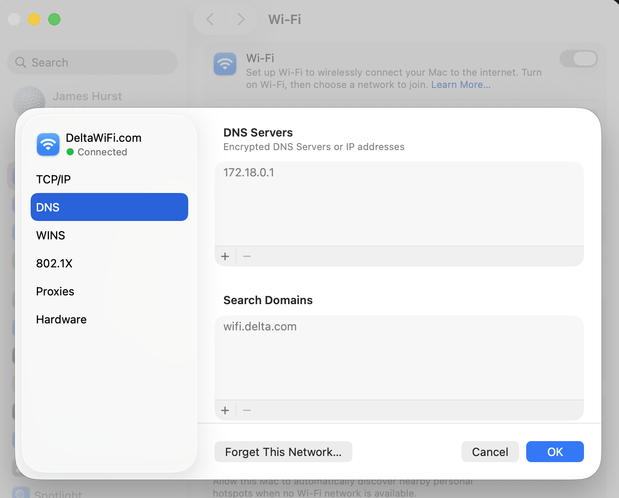Switch to the TCP/IP settings pane

coord(53,179)
